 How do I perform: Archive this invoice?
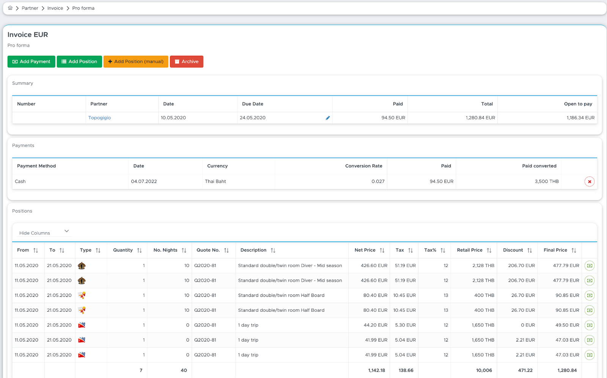tap(187, 61)
